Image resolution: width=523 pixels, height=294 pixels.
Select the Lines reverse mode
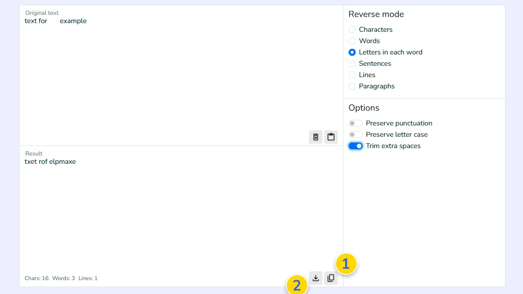click(x=352, y=74)
